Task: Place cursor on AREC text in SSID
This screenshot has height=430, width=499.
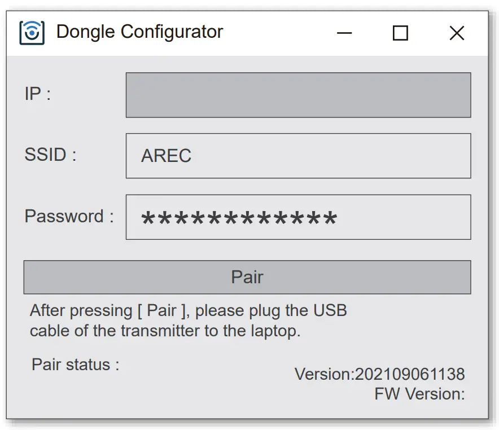Action: pos(166,156)
